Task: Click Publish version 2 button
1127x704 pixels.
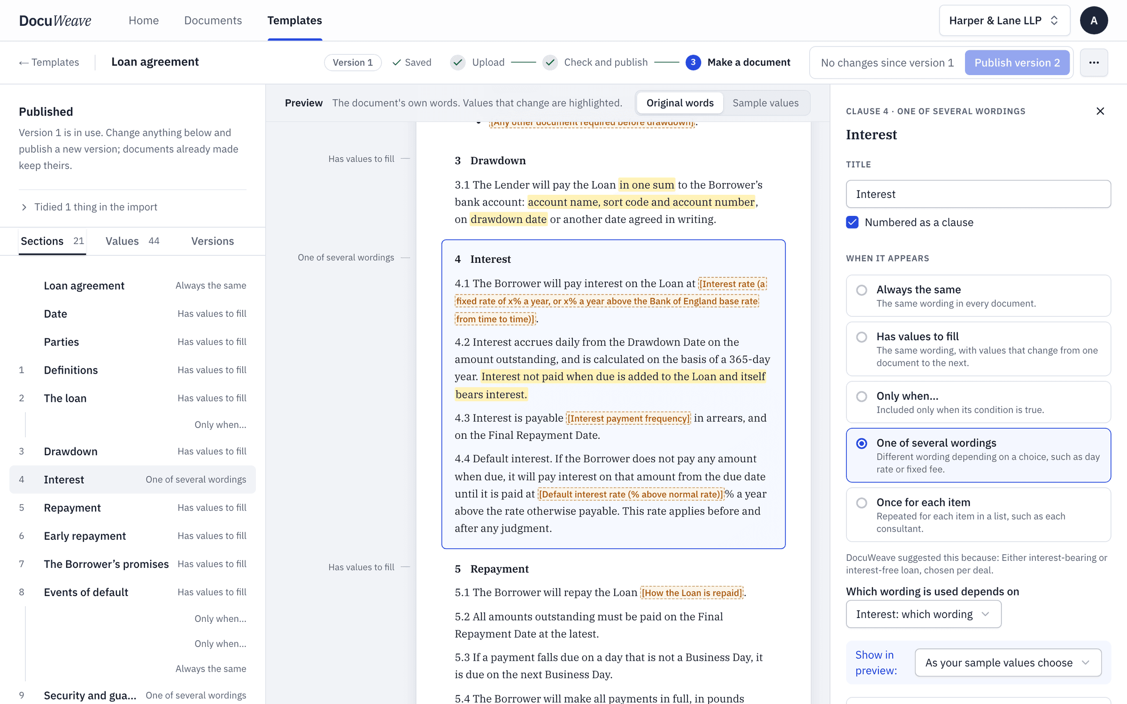Action: click(x=1017, y=62)
